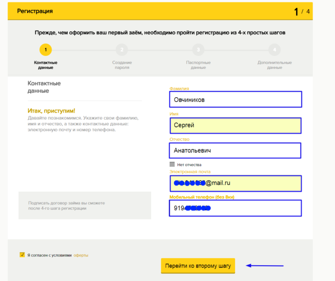
Task: Click the blue arrow pointing at the button
Action: pyautogui.click(x=265, y=266)
